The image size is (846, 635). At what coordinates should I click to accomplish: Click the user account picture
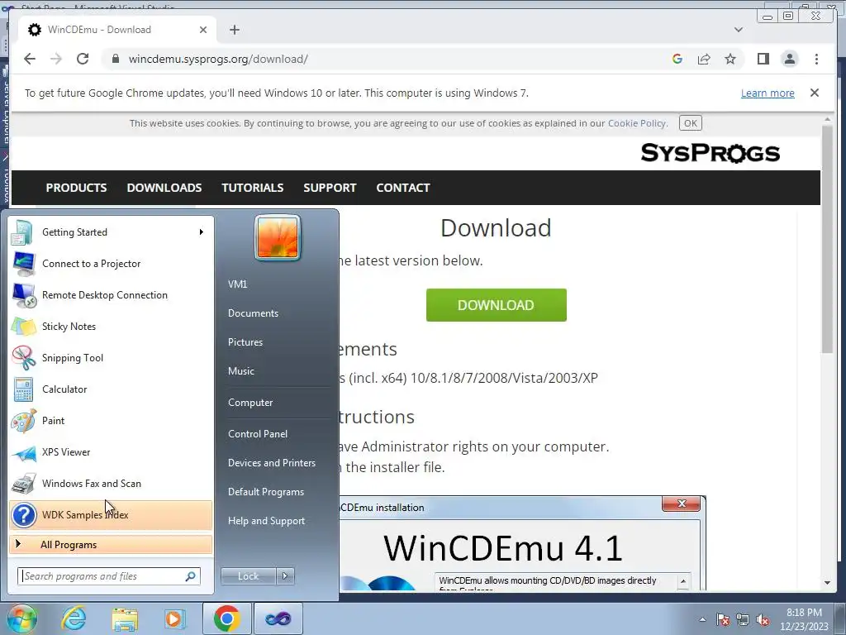point(278,237)
